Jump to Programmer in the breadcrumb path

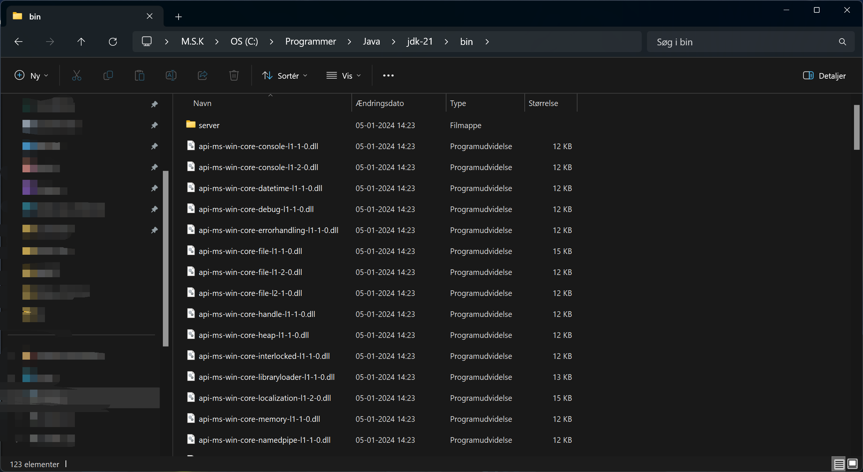pos(311,42)
